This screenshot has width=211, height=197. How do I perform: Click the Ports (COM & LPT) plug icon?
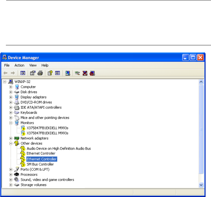click(17, 169)
